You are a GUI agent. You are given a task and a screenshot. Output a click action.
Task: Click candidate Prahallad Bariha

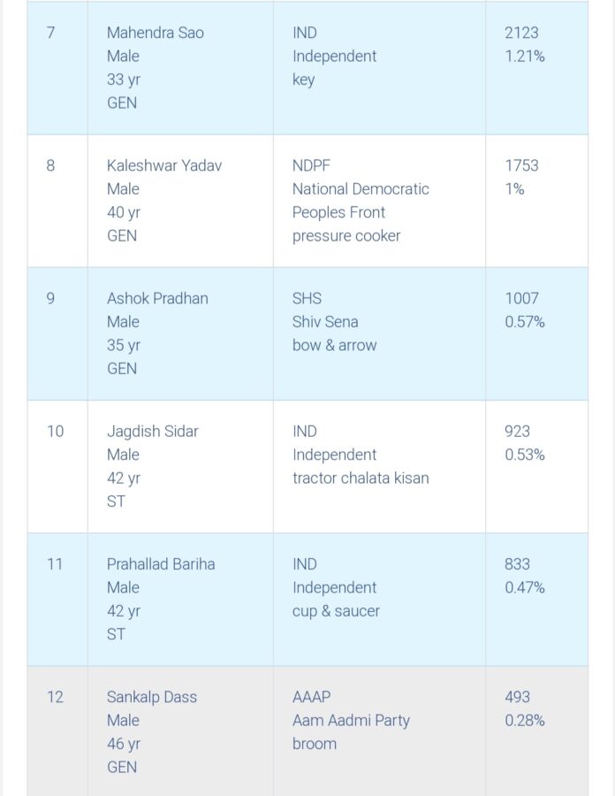click(161, 563)
